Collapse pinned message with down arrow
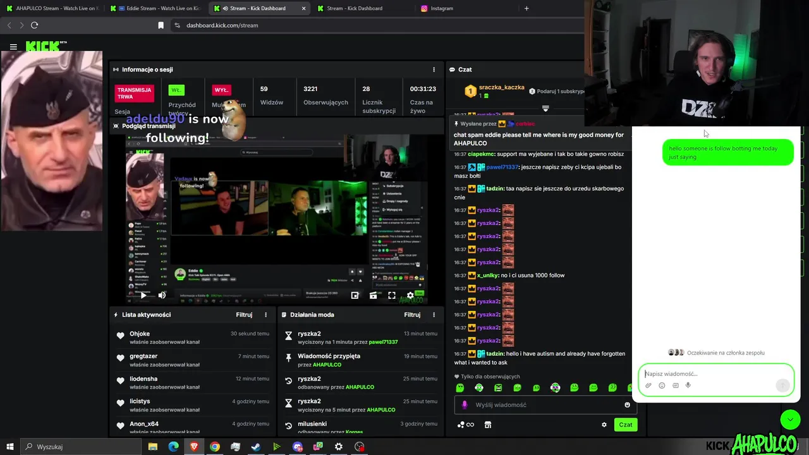The height and width of the screenshot is (455, 809). pos(545,109)
